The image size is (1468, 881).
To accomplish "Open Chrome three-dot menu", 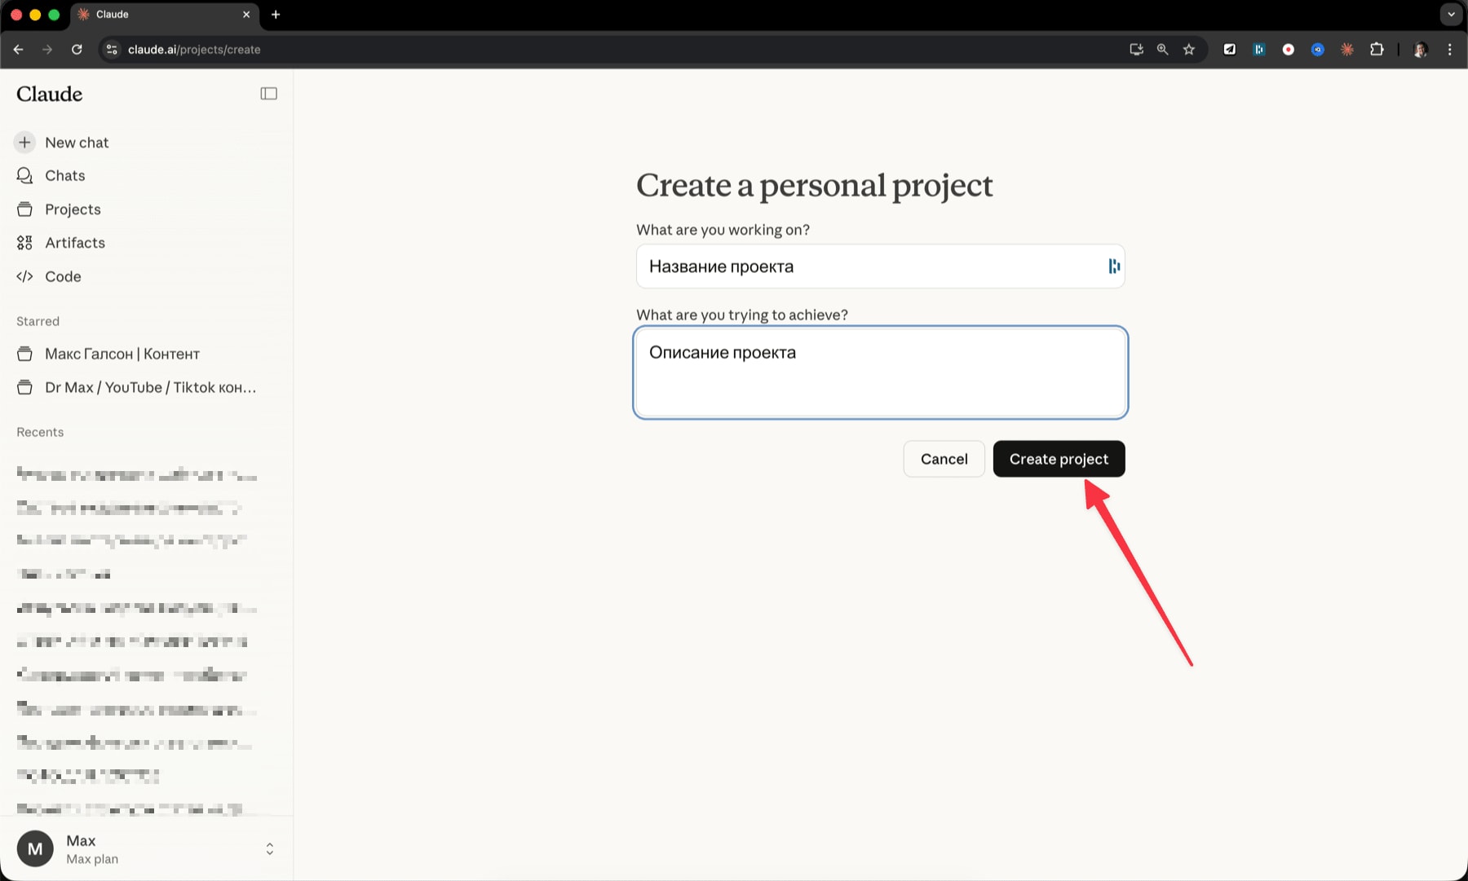I will (x=1449, y=50).
